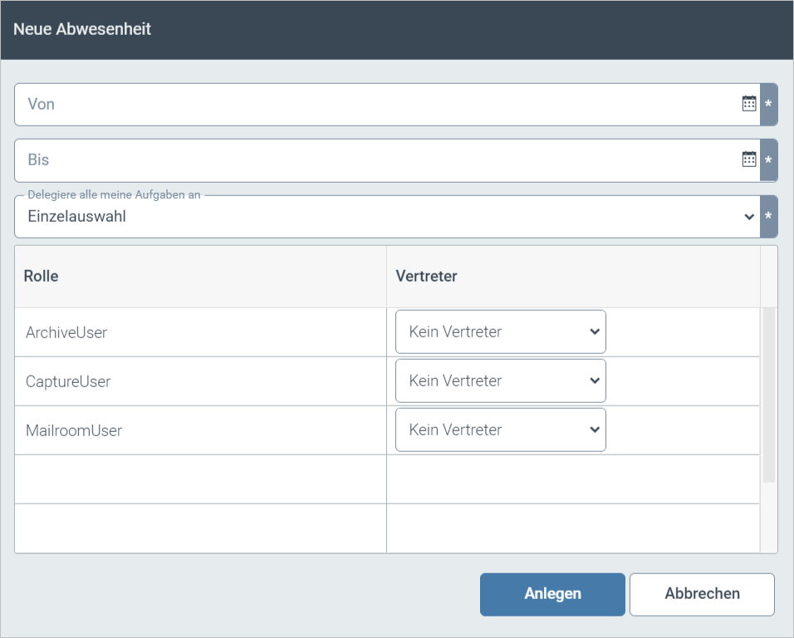Expand the Delegiere alle meine Aufgaben dropdown

click(386, 217)
